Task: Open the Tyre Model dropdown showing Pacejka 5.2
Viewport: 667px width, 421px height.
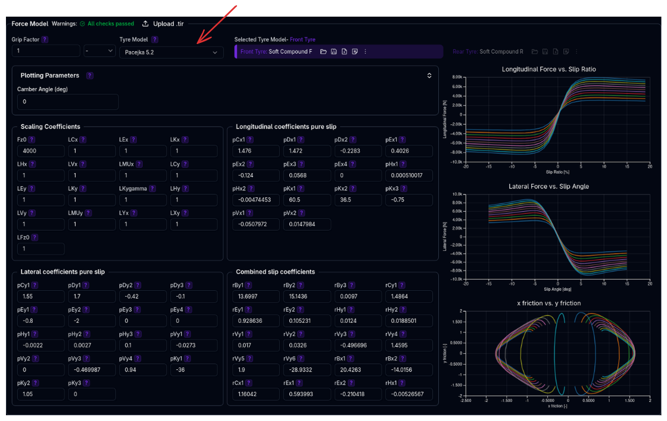Action: (172, 52)
